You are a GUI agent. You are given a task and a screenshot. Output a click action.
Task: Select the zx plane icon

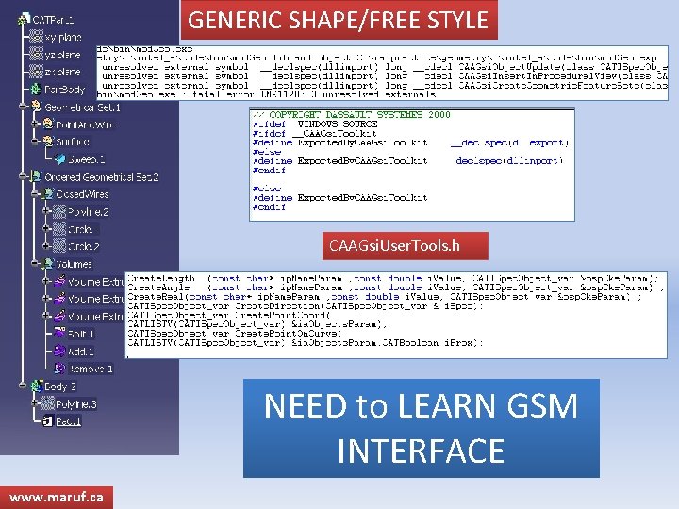(36, 71)
